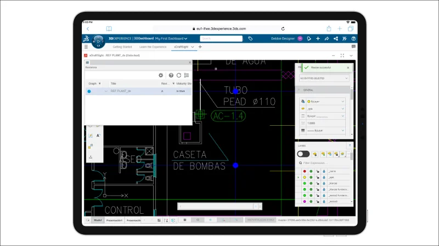Open the tag search icon
The height and width of the screenshot is (246, 439).
tap(250, 38)
